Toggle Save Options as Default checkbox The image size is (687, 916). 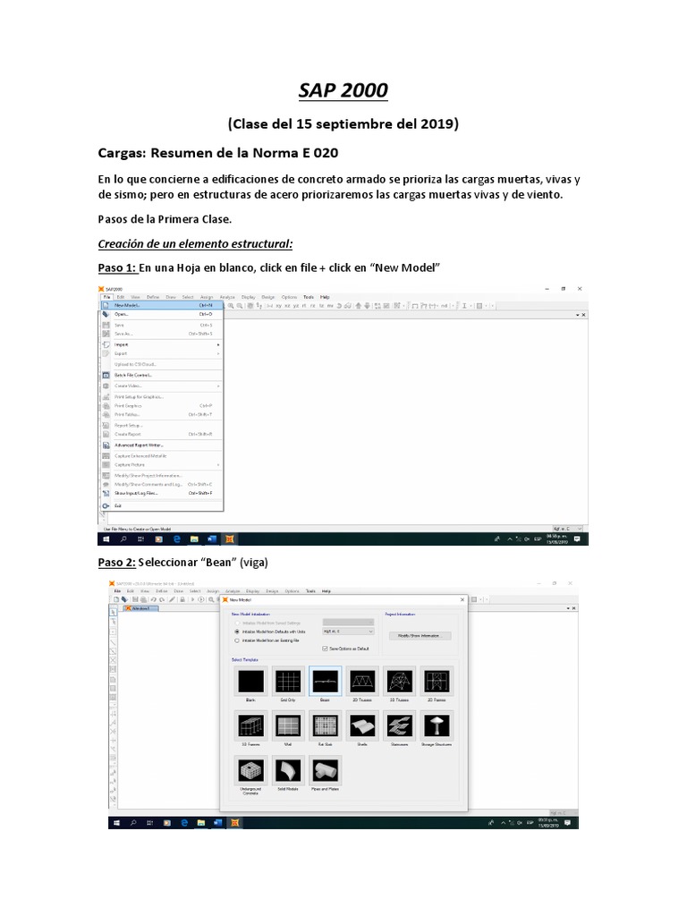tap(326, 649)
